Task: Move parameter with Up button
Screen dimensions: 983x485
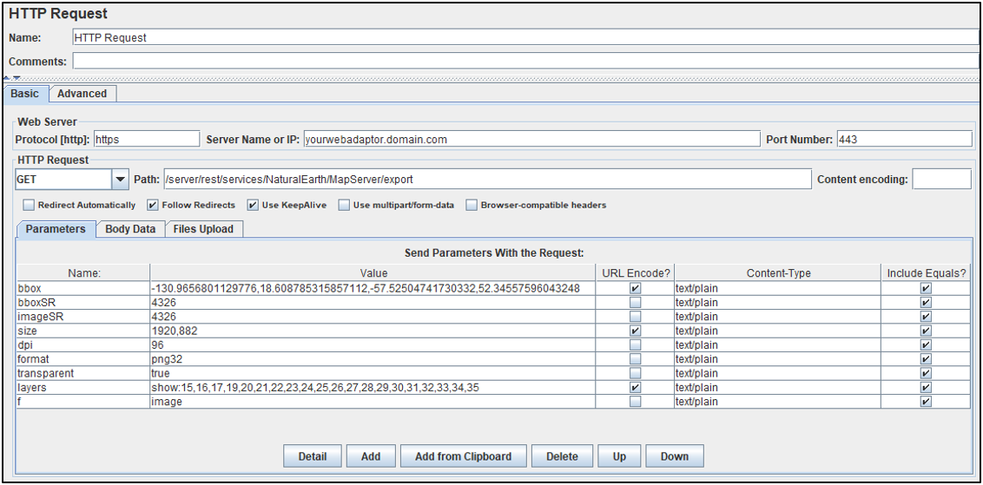Action: [x=619, y=456]
